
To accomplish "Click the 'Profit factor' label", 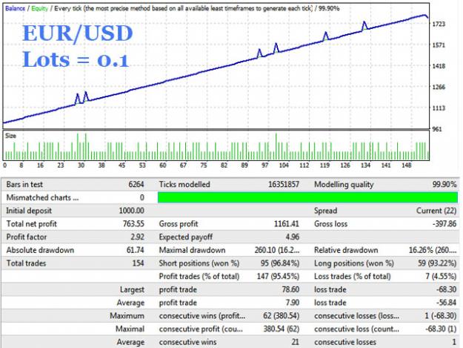I will [x=27, y=237].
